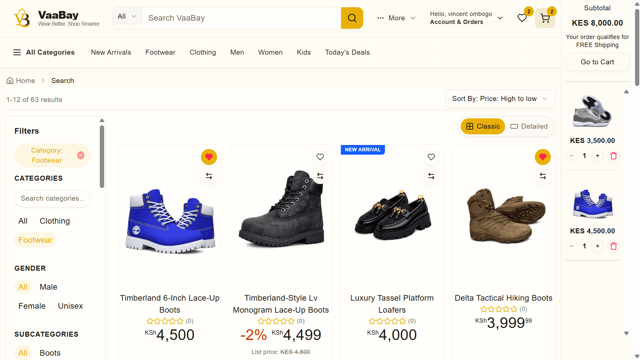Increase quantity of KES 4,500.00 cart item

coord(598,246)
